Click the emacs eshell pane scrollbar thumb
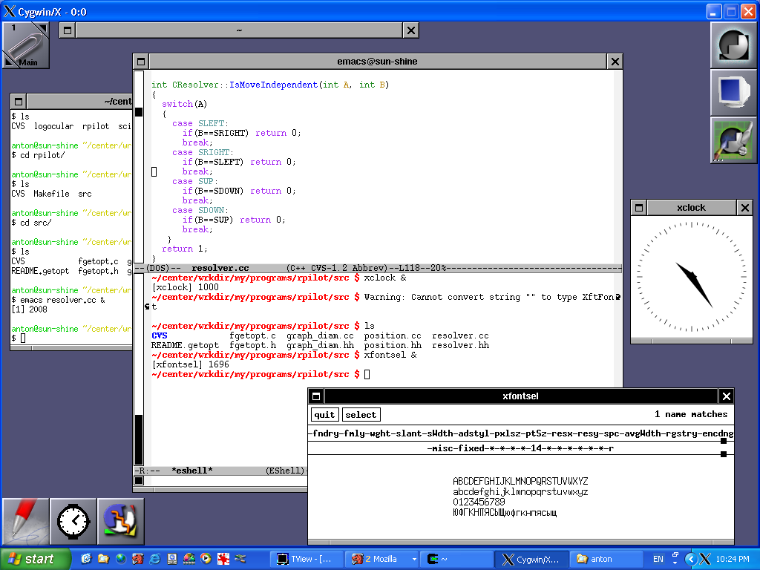Screen dimensions: 760x570 coord(139,439)
